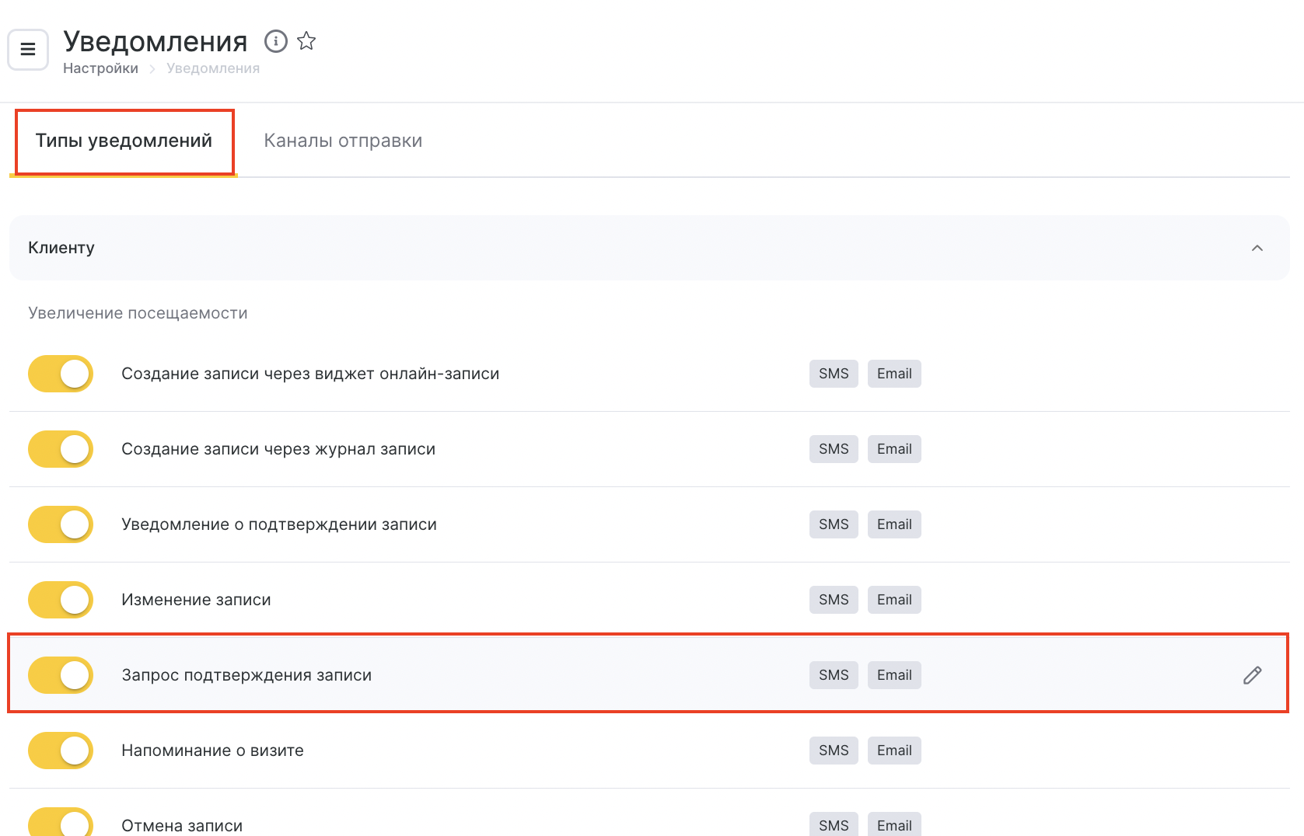Toggle the Напоминание о визите switch
This screenshot has height=836, width=1304.
tap(61, 751)
